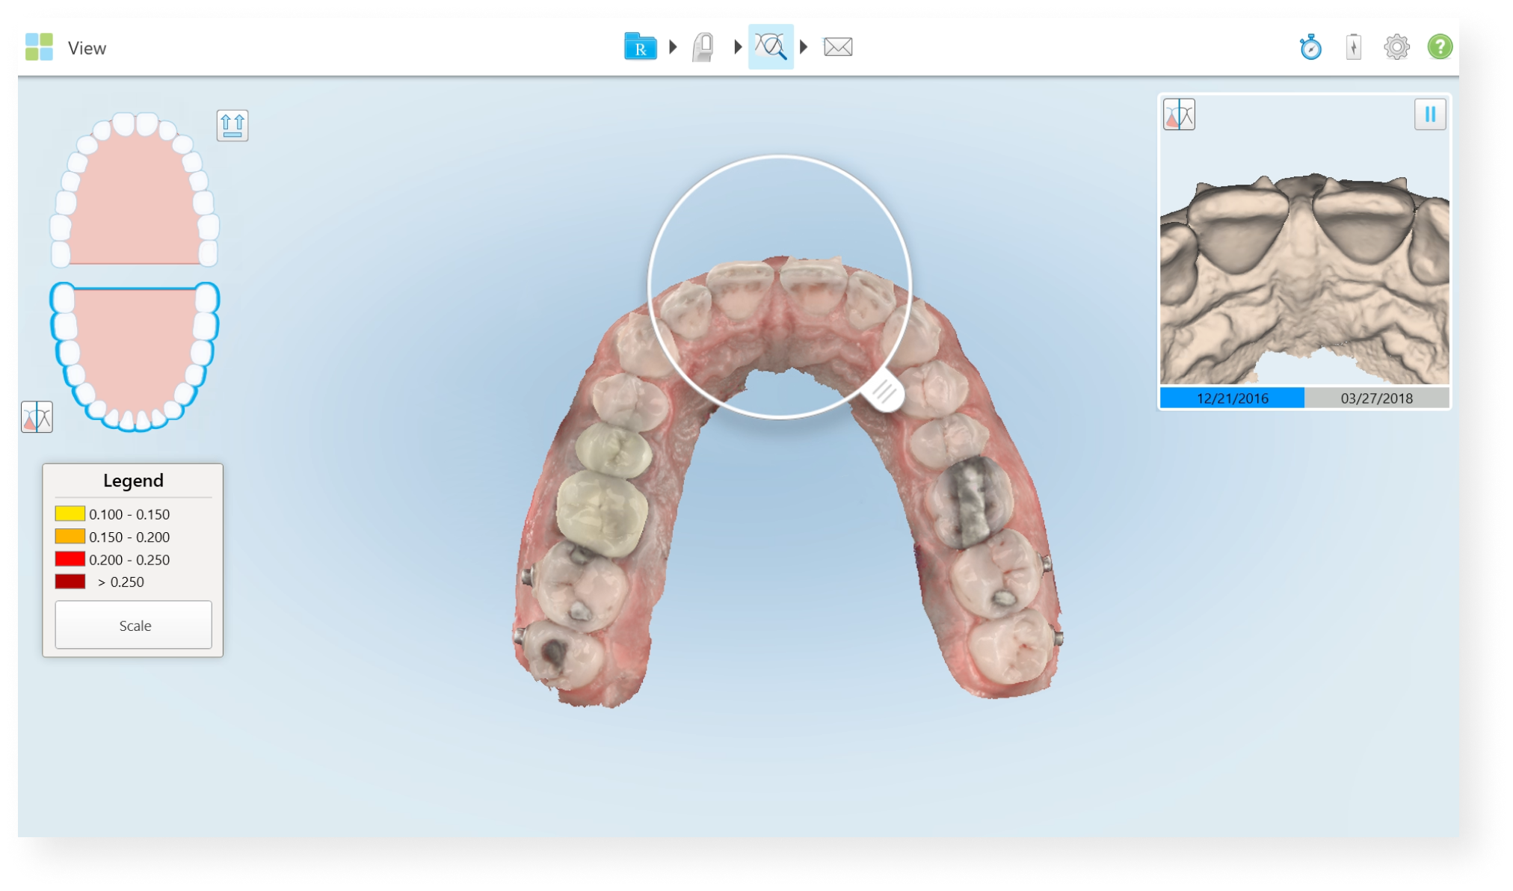Click the TimeLapse stopwatch icon

coord(1310,47)
